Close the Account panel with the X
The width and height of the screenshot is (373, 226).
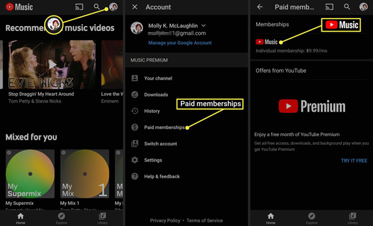[135, 7]
